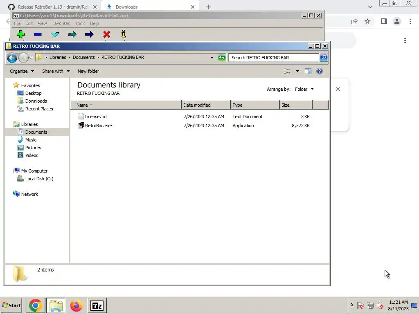Expand the Arrange by Folder dropdown
Screen dimensions: 419x314
tap(304, 89)
